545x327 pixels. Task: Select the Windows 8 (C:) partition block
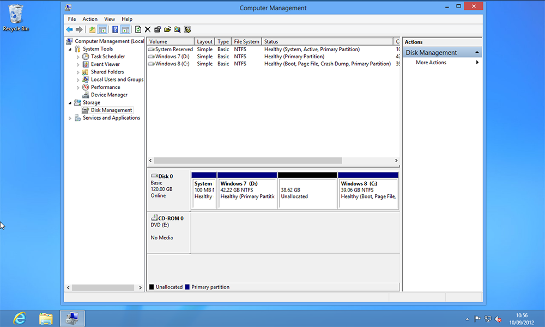[368, 190]
